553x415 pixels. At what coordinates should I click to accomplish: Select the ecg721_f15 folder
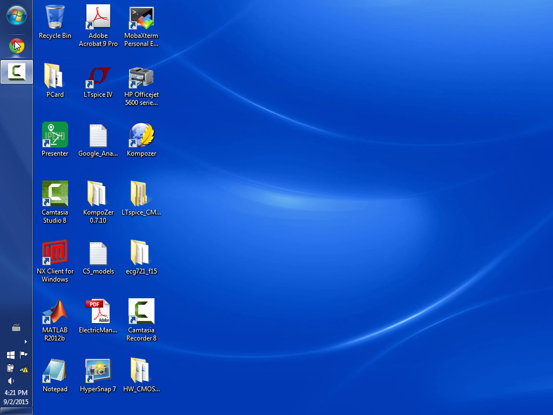tap(141, 253)
